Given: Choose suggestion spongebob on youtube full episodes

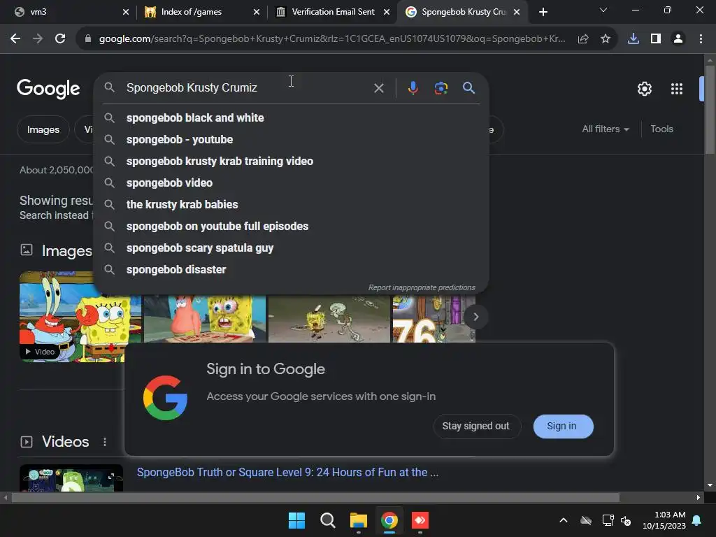Looking at the screenshot, I should [x=291, y=226].
